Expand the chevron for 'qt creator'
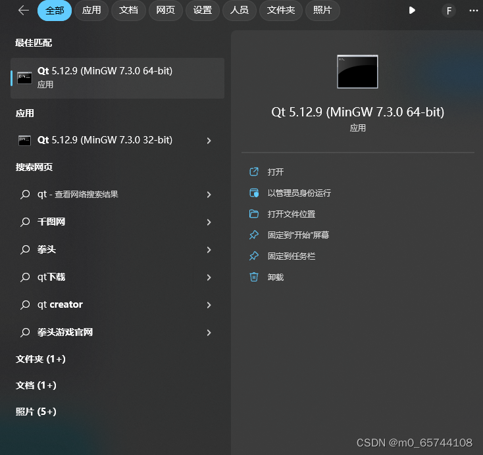The width and height of the screenshot is (483, 455). coord(209,305)
